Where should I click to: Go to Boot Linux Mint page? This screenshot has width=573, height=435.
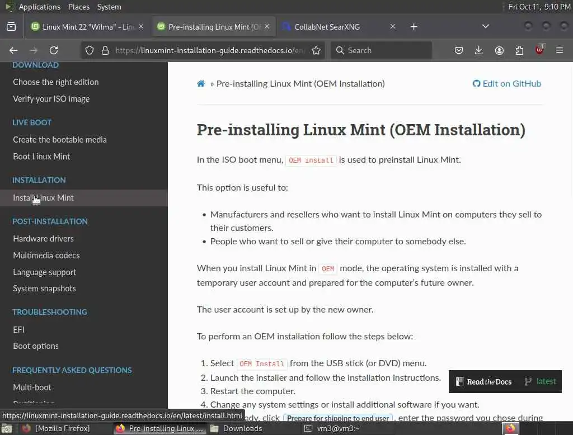[x=41, y=157]
